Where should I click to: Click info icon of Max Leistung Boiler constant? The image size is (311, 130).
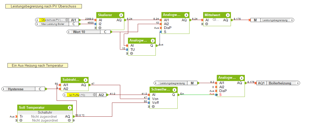(37, 24)
